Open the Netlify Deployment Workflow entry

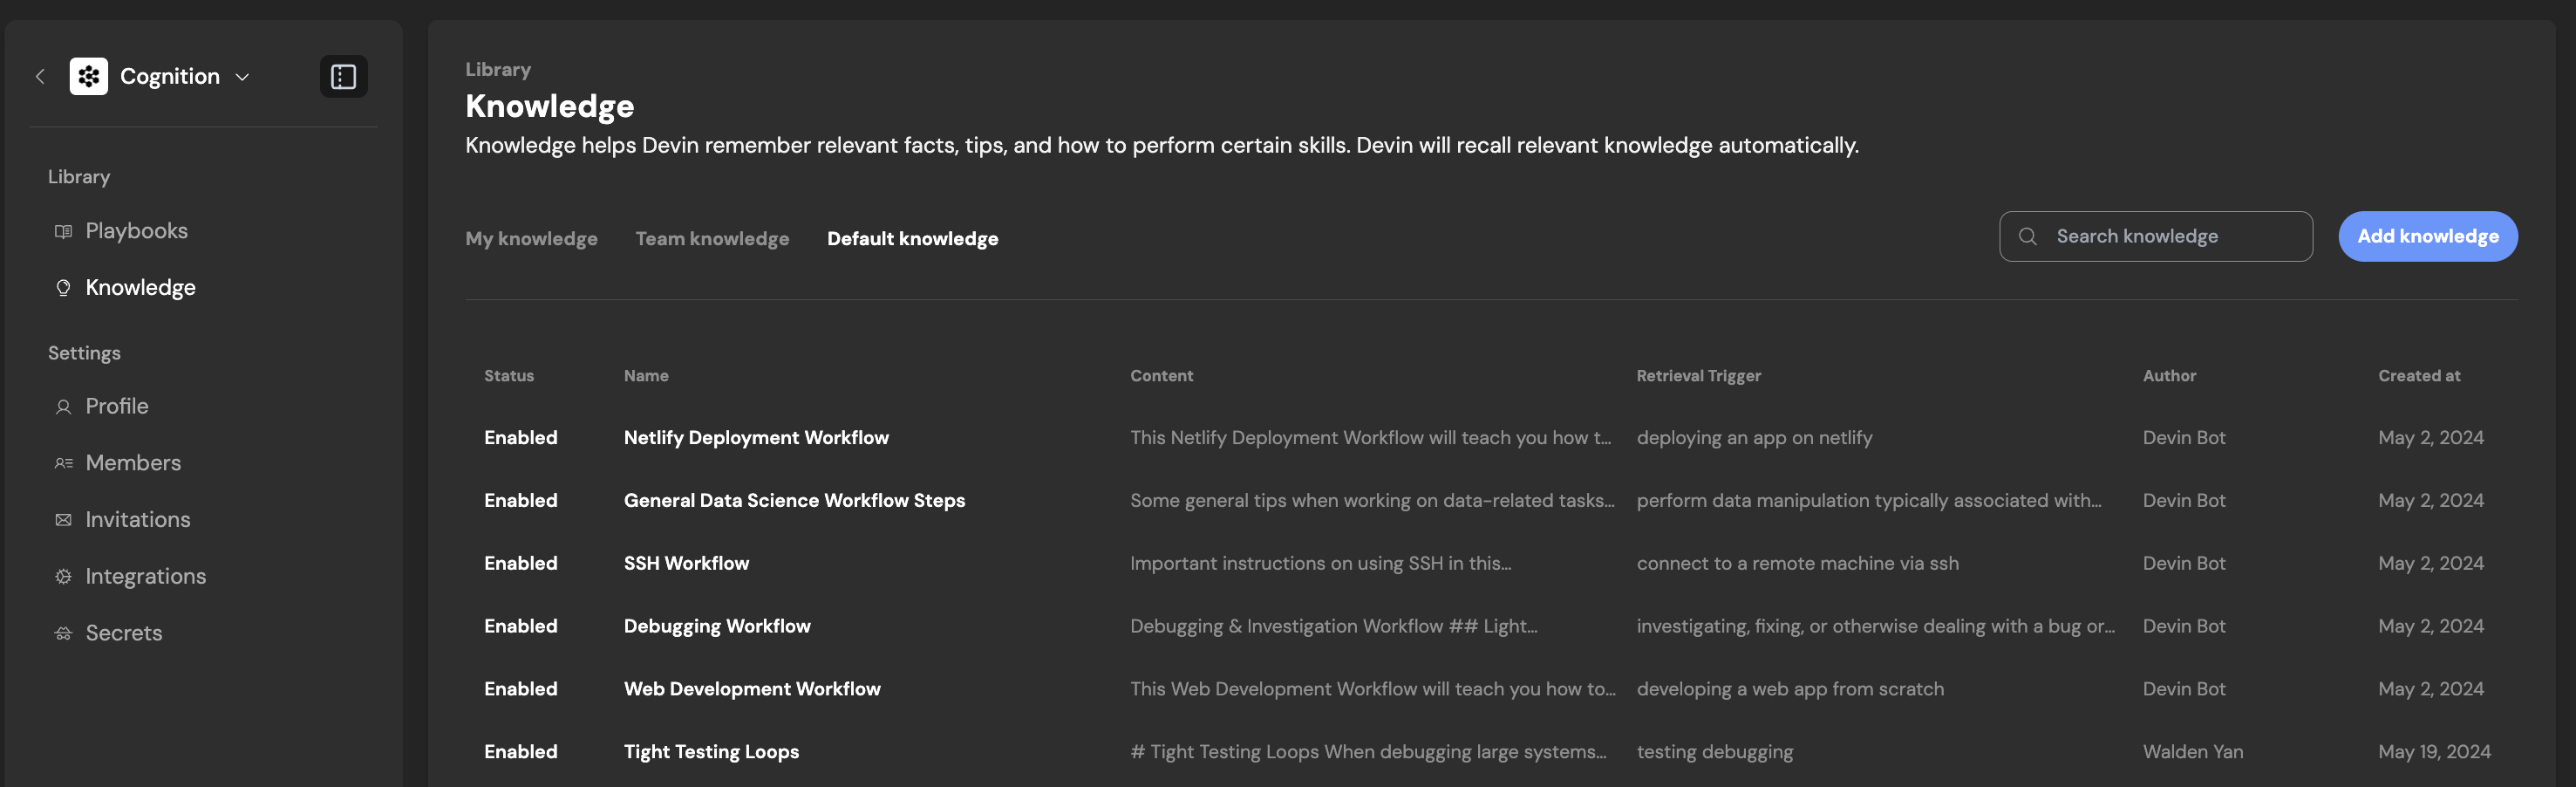click(756, 438)
